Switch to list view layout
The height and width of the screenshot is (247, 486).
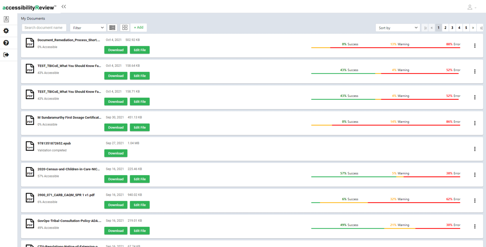click(x=112, y=28)
